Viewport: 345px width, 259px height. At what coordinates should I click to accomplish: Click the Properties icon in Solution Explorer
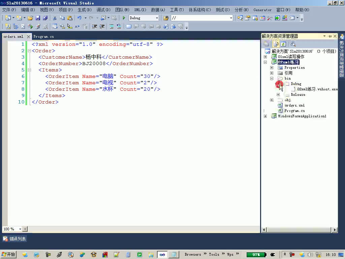click(266, 44)
